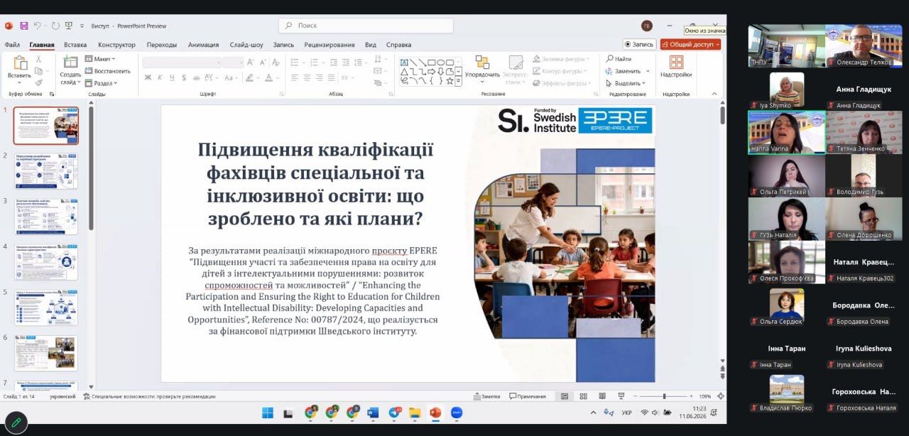This screenshot has height=436, width=909.
Task: Click the Save icon in title bar
Action: point(23,26)
